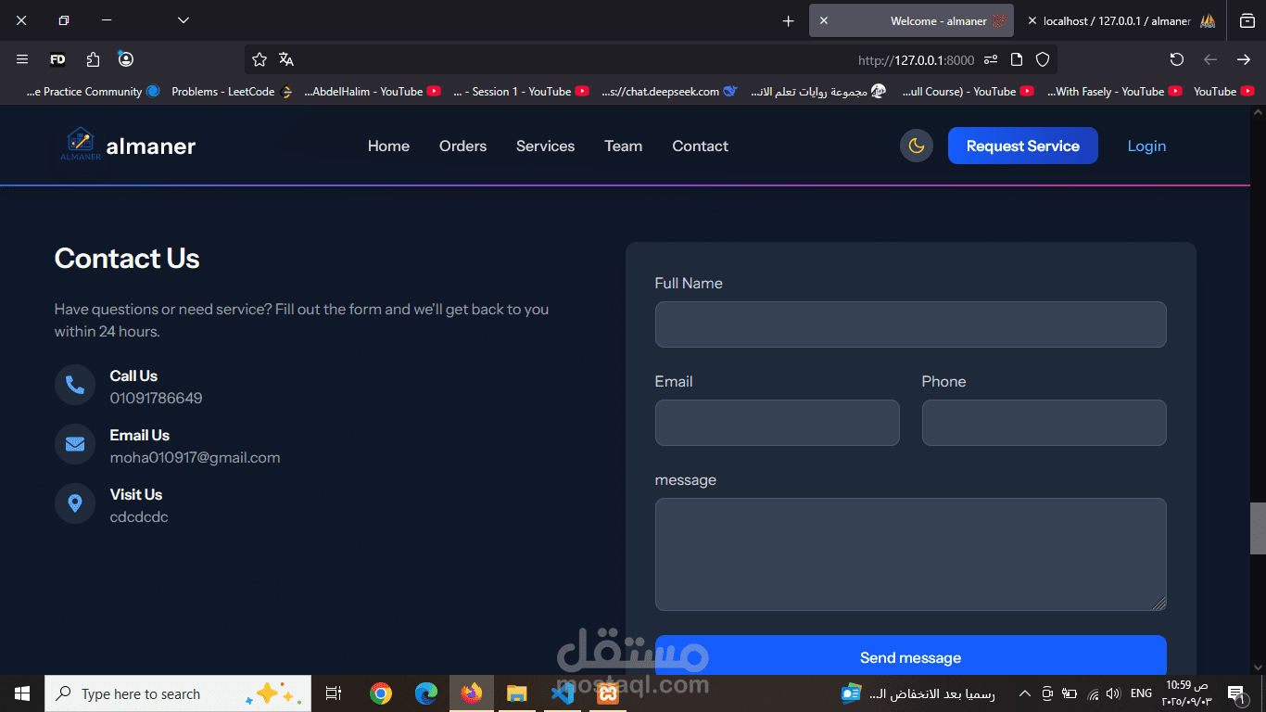Bookmark this page with the star icon
1266x712 pixels.
click(260, 59)
